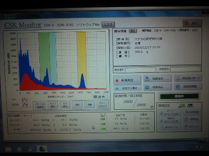The height and width of the screenshot is (156, 209).
Task: Click the measurer name input field
Action: pos(186,69)
